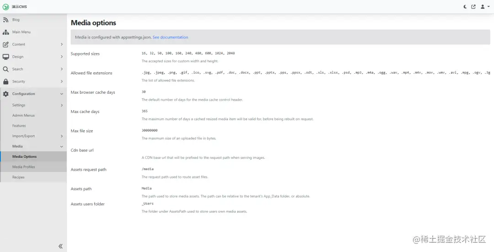The height and width of the screenshot is (252, 494).
Task: Open the user account dropdown
Action: [x=485, y=6]
